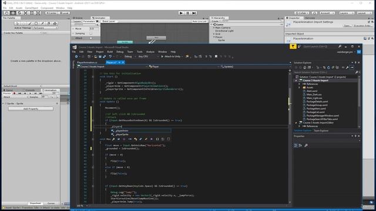376x211 pixels.
Task: Click the Solution Explorer Properties wrench icon
Action: (347, 67)
